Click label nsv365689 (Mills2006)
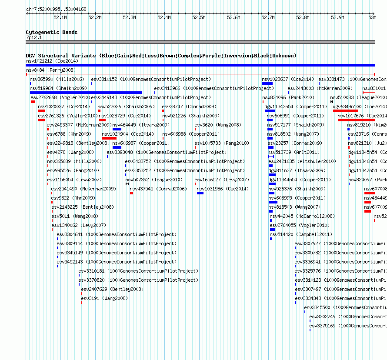 point(74,161)
